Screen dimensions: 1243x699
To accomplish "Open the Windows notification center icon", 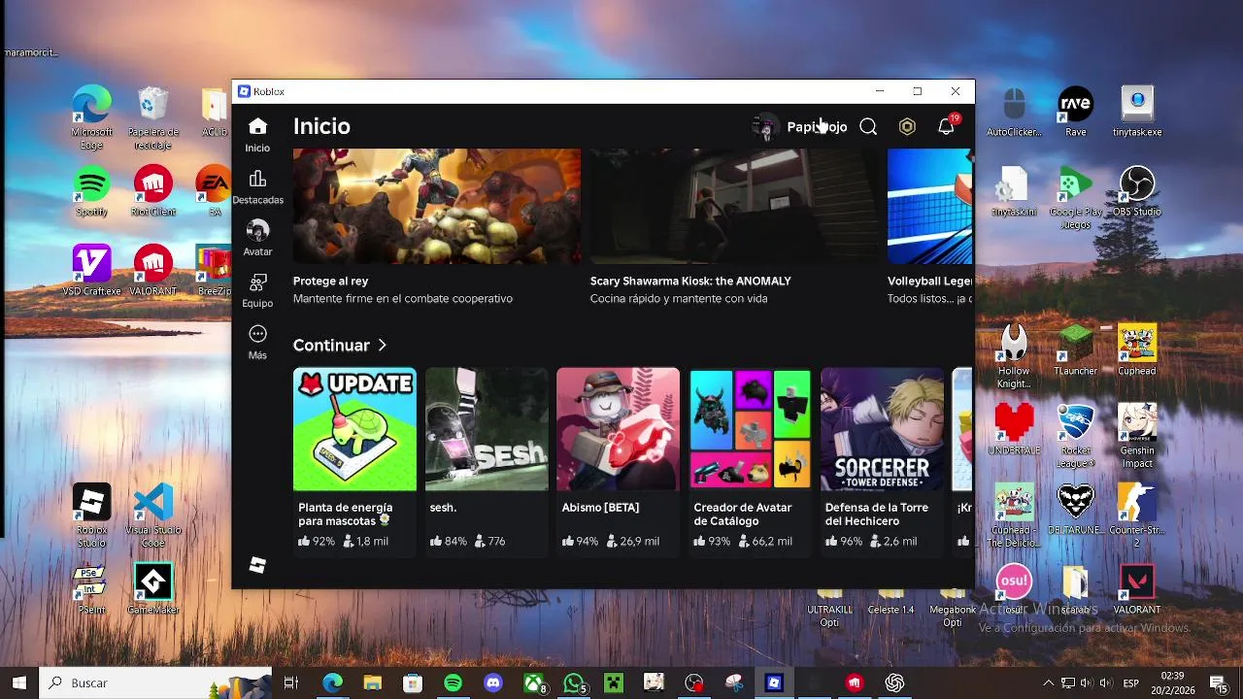I will pyautogui.click(x=1218, y=682).
